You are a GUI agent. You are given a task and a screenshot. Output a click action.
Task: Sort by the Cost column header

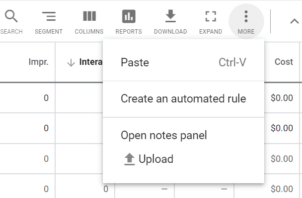284,62
